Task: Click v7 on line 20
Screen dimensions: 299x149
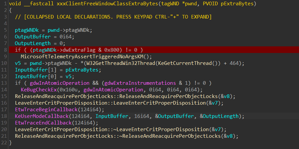Action: point(218,129)
